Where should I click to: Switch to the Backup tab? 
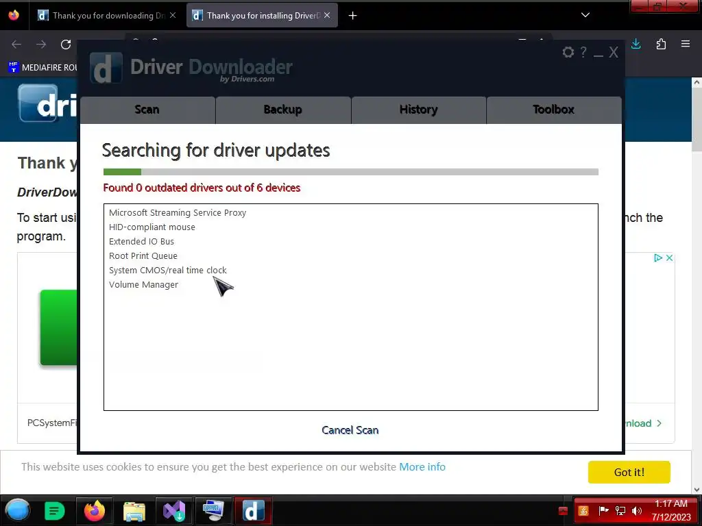coord(283,110)
